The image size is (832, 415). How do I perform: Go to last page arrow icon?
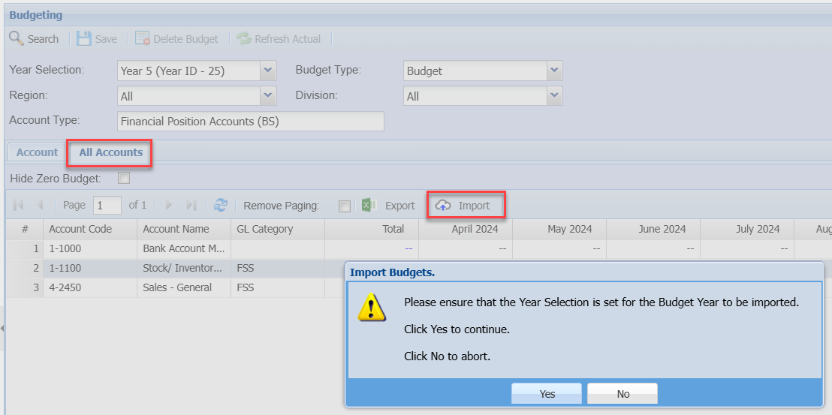point(191,205)
